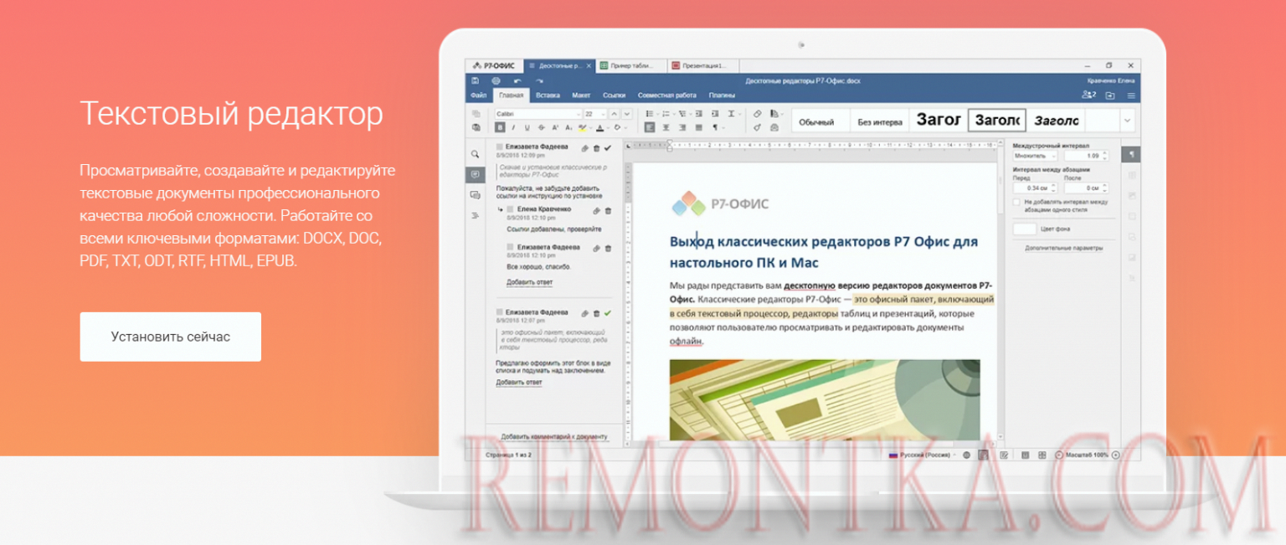Enable 'Не добавлять интервал между абзацами' checkbox
The height and width of the screenshot is (545, 1286).
coord(1016,202)
